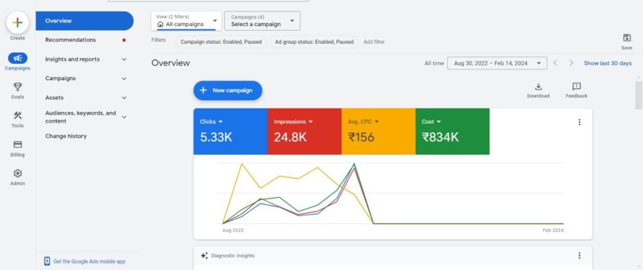Open the date range dropdown
643x270 pixels.
point(497,63)
